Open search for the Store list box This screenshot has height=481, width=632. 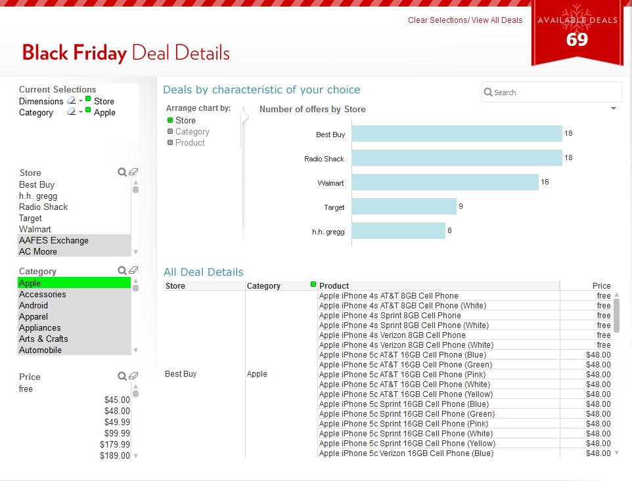[122, 173]
